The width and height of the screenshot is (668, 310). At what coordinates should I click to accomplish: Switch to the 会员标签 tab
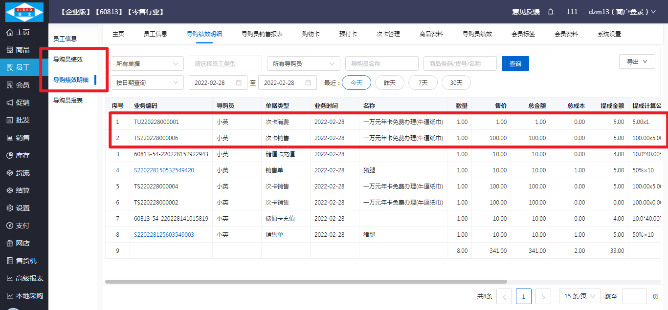click(523, 34)
